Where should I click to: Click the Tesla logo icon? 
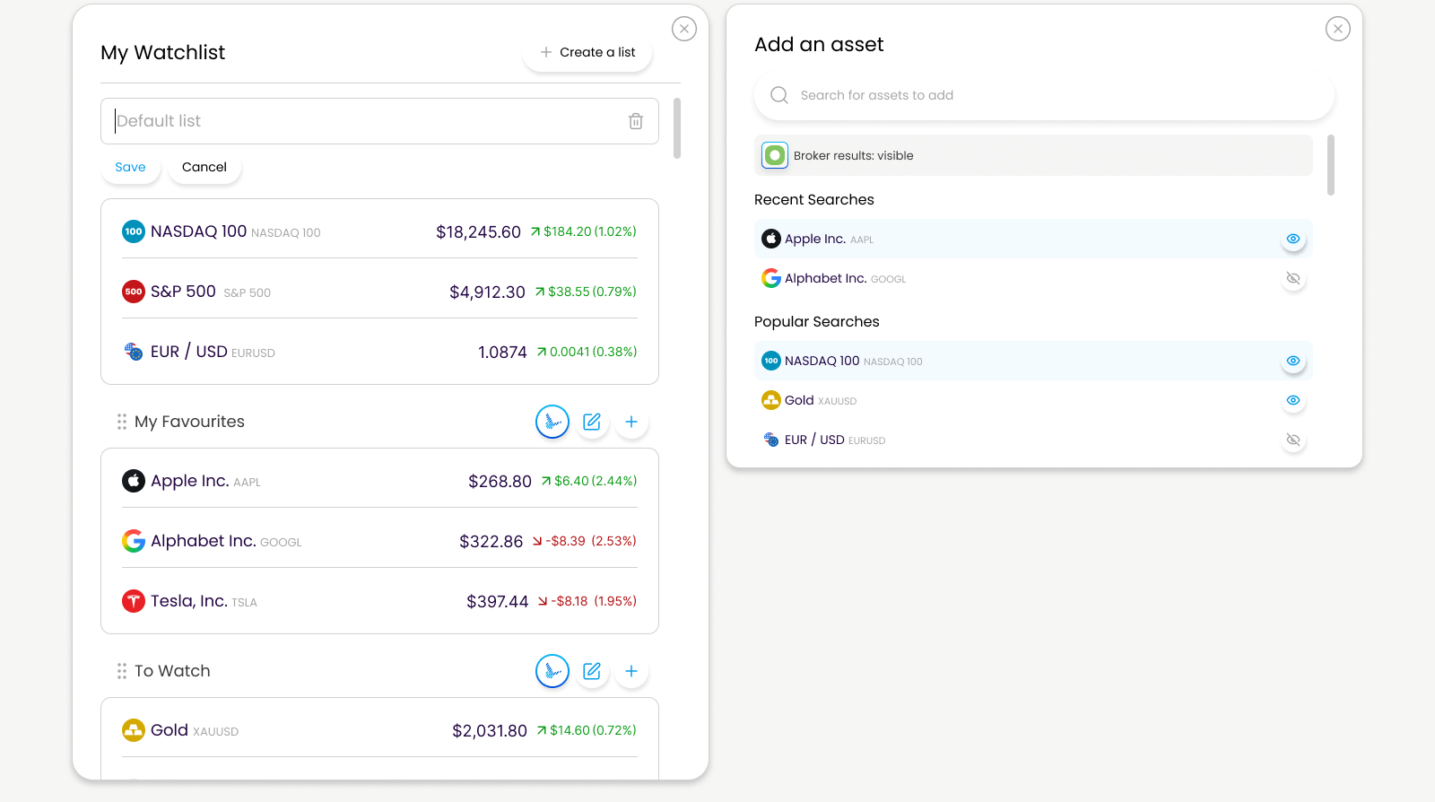point(134,601)
